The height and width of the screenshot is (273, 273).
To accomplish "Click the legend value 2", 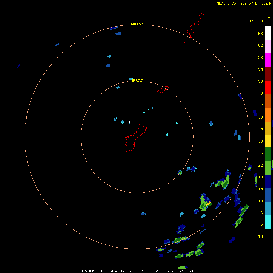I will click(262, 225).
